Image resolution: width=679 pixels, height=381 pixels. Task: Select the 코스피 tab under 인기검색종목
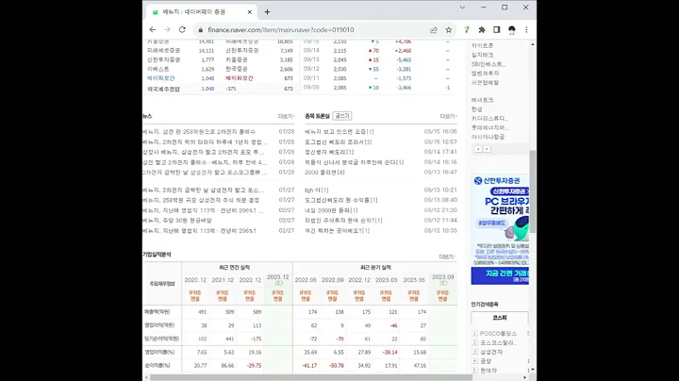500,318
